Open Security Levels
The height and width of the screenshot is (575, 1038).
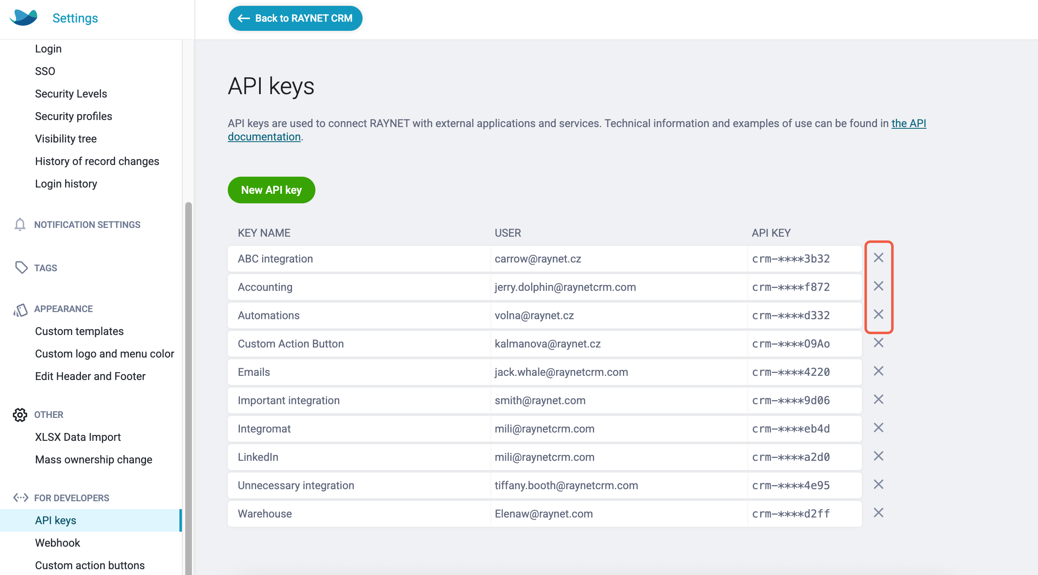(71, 94)
